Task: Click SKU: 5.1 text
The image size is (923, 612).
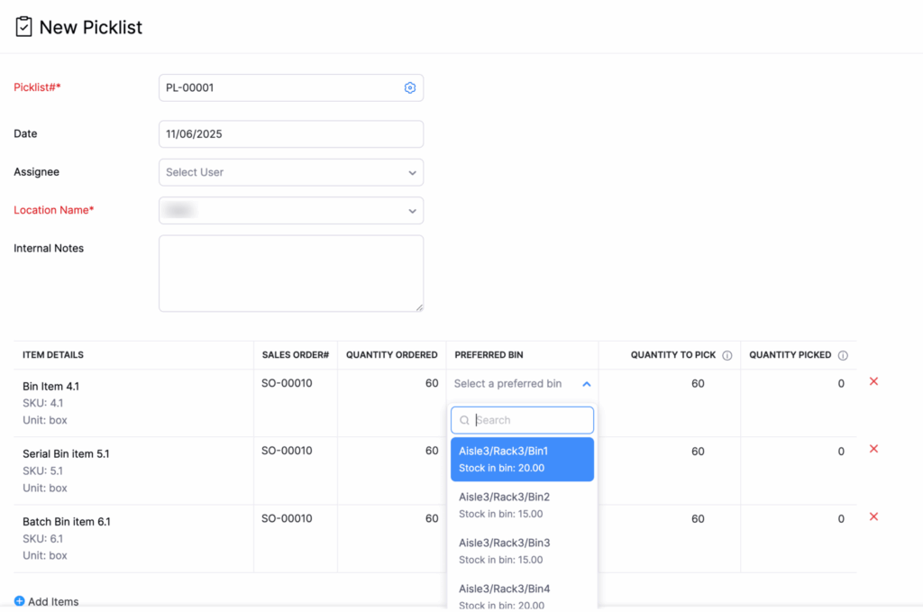Action: point(43,470)
